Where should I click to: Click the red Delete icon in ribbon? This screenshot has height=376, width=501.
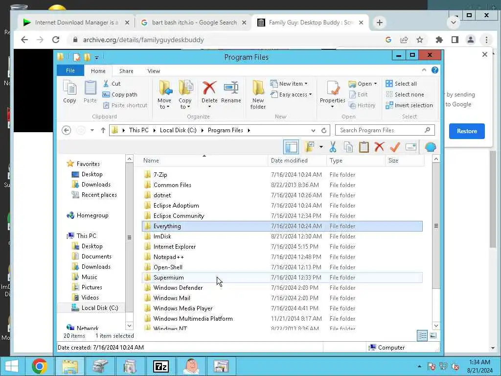tap(209, 88)
